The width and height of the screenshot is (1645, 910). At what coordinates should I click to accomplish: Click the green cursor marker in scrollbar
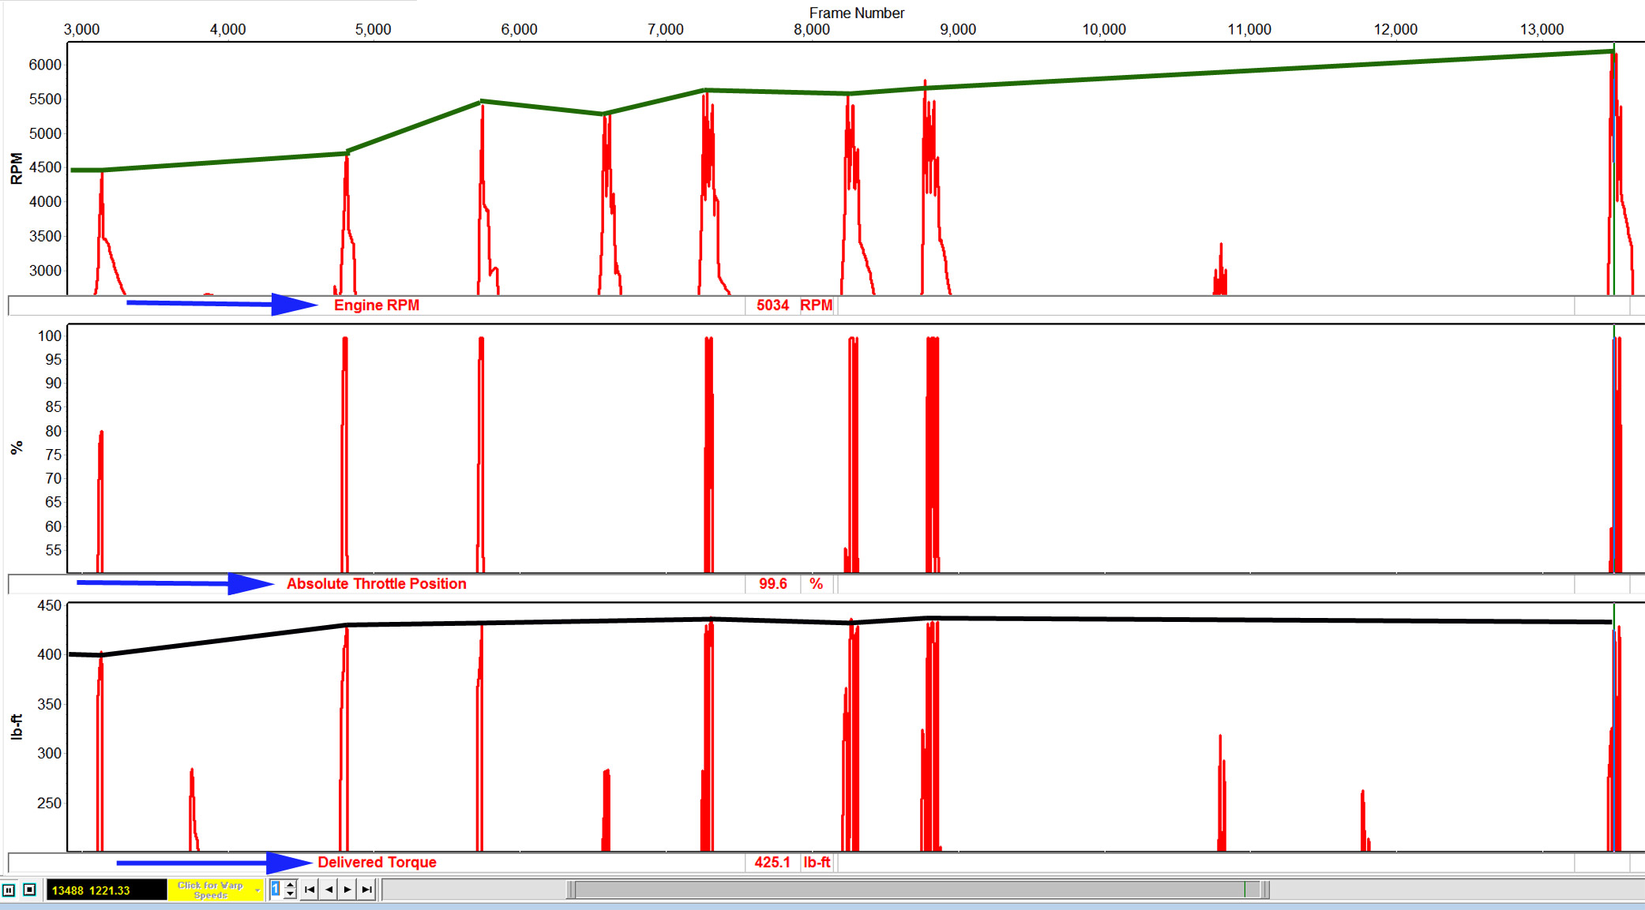pyautogui.click(x=1245, y=890)
